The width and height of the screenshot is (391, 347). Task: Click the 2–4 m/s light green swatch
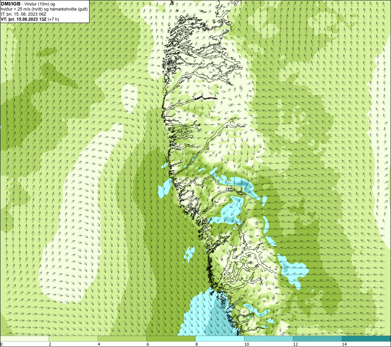tap(74, 338)
